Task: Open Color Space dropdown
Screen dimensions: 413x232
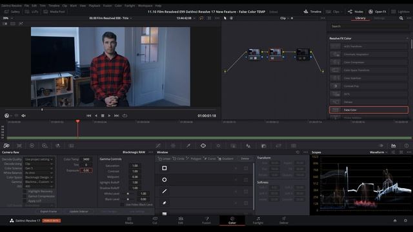Action: click(39, 177)
